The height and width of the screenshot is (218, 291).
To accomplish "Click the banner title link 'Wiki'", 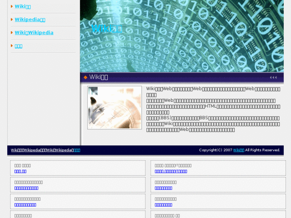I will click(x=107, y=28).
